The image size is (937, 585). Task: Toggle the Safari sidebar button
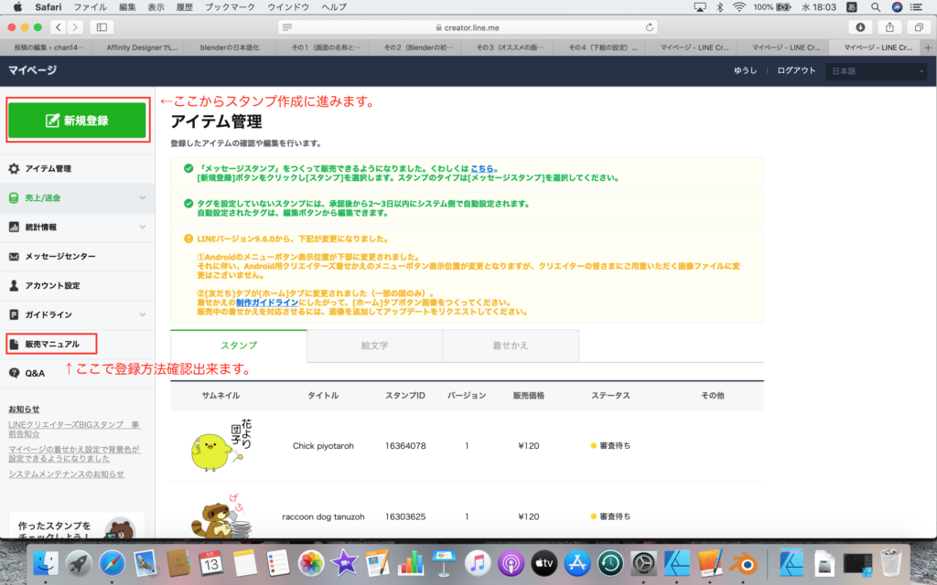pyautogui.click(x=102, y=27)
